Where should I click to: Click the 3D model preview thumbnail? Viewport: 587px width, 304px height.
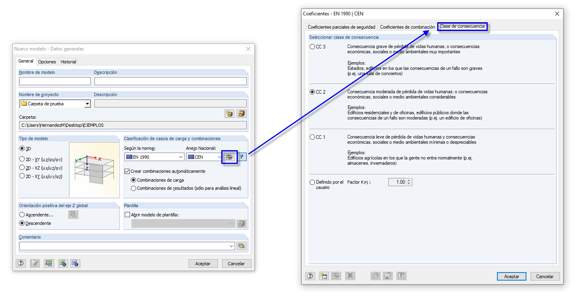[x=94, y=170]
